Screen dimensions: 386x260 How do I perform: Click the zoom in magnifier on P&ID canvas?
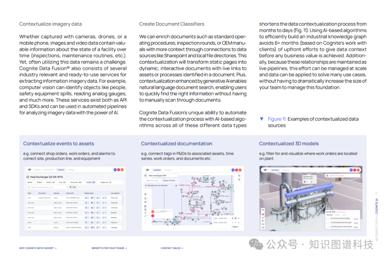239,176
